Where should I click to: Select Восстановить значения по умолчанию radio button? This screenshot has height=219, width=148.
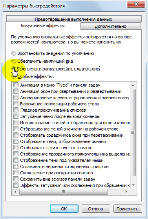tap(14, 53)
